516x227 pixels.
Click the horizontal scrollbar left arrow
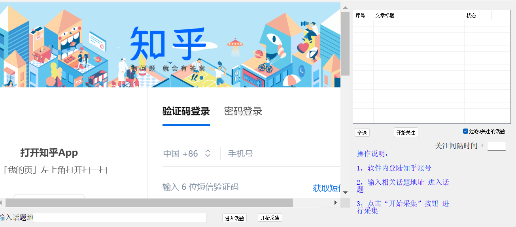[x=2, y=202]
